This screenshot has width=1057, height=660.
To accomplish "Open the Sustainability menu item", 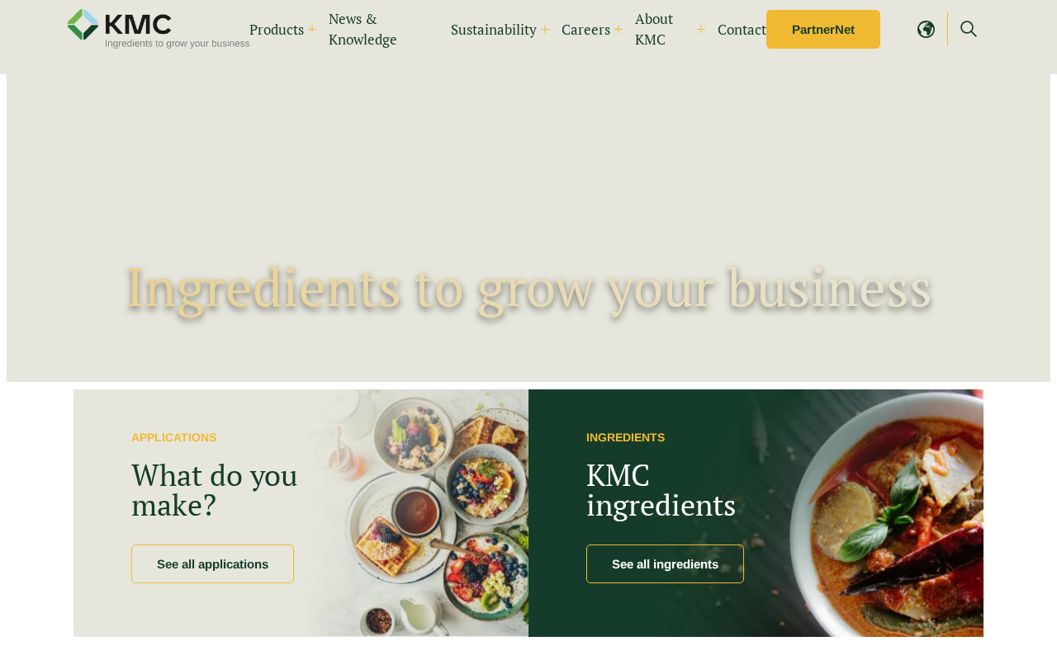I will pyautogui.click(x=494, y=30).
